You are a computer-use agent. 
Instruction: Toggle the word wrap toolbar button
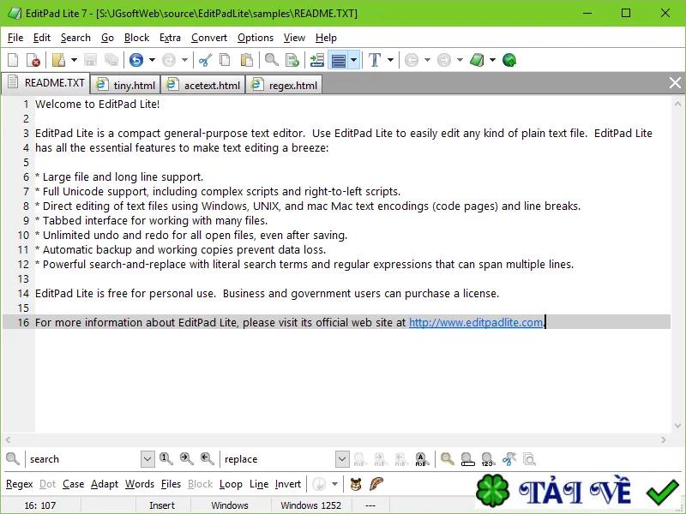(339, 60)
